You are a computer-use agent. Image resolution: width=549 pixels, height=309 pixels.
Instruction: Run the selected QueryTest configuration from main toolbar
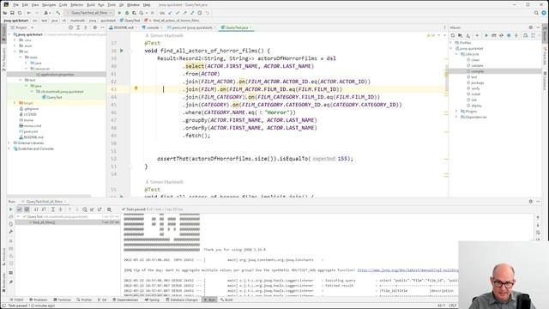tap(120, 13)
